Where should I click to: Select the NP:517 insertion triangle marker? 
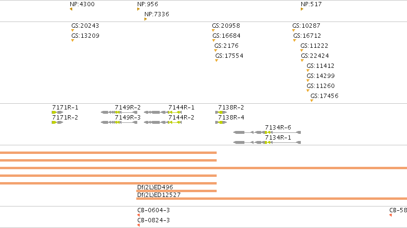tap(302, 10)
